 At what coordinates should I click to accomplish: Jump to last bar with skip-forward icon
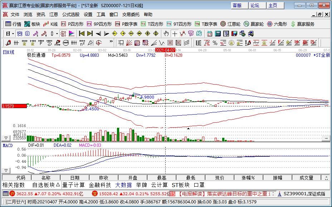pos(90,34)
